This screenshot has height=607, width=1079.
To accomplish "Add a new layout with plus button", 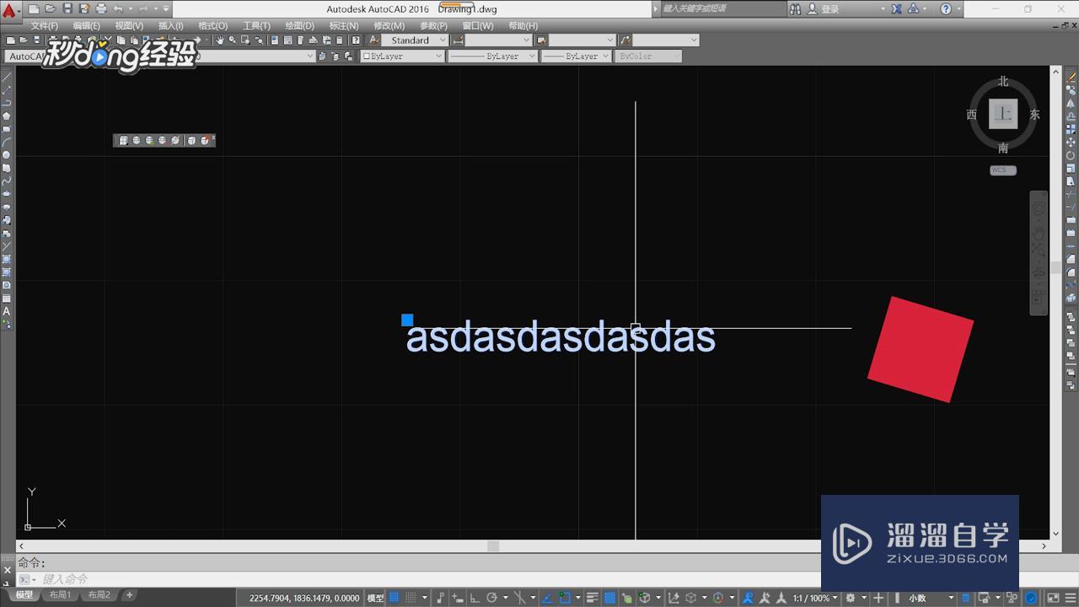I will point(129,595).
